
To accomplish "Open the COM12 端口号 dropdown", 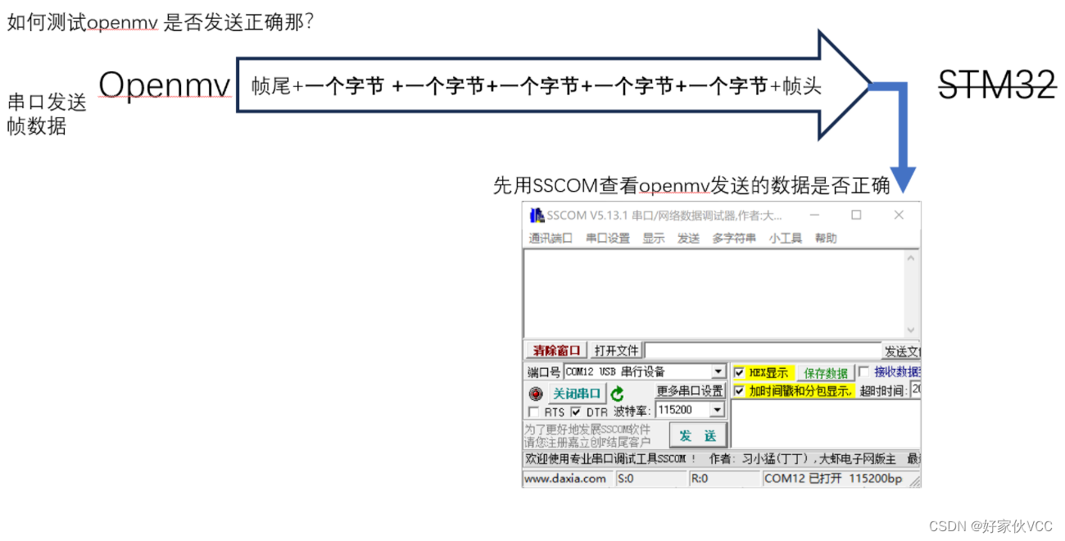I will click(x=718, y=372).
